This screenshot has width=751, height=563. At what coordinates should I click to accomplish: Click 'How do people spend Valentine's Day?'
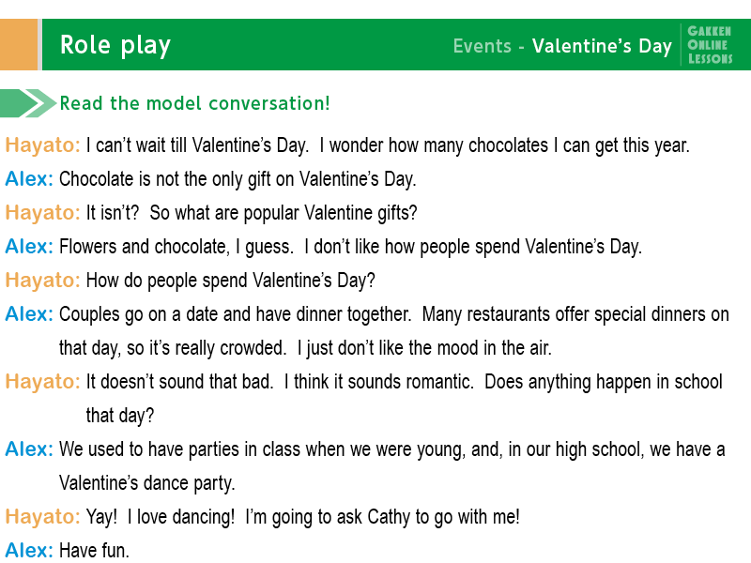pos(230,281)
